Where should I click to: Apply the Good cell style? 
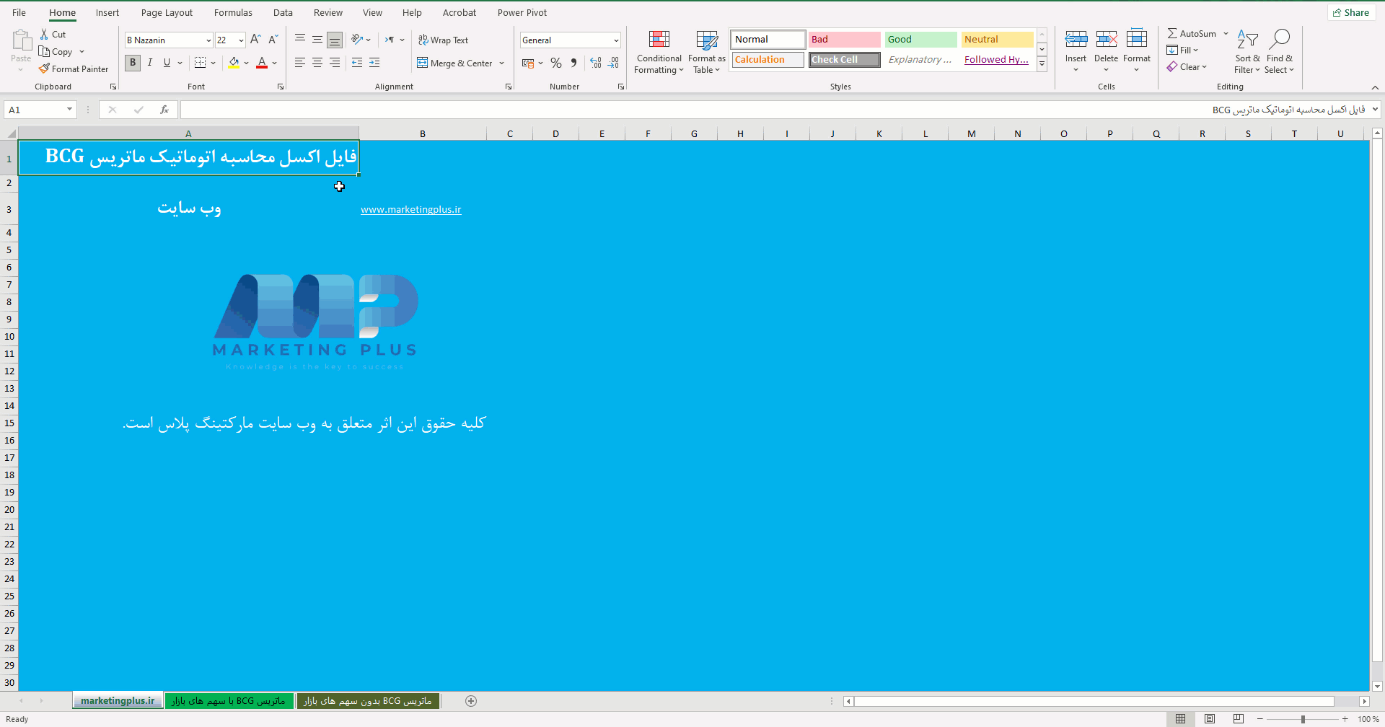point(921,39)
